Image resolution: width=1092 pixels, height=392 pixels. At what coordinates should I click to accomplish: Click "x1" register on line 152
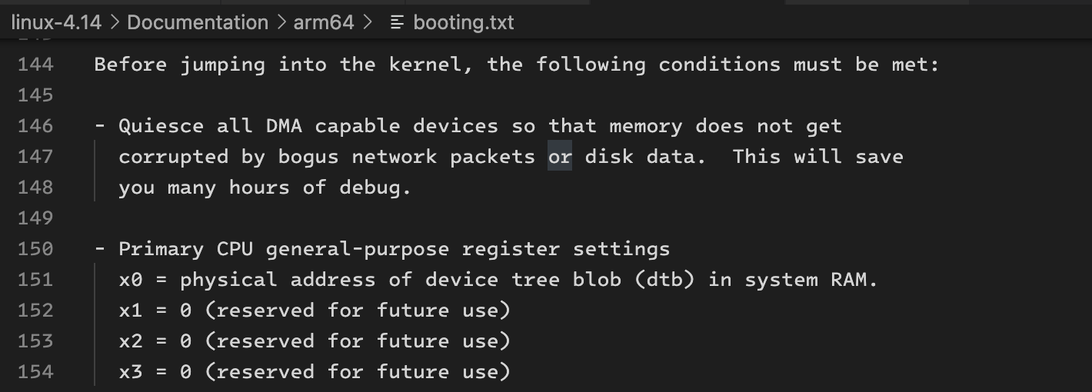click(x=131, y=311)
